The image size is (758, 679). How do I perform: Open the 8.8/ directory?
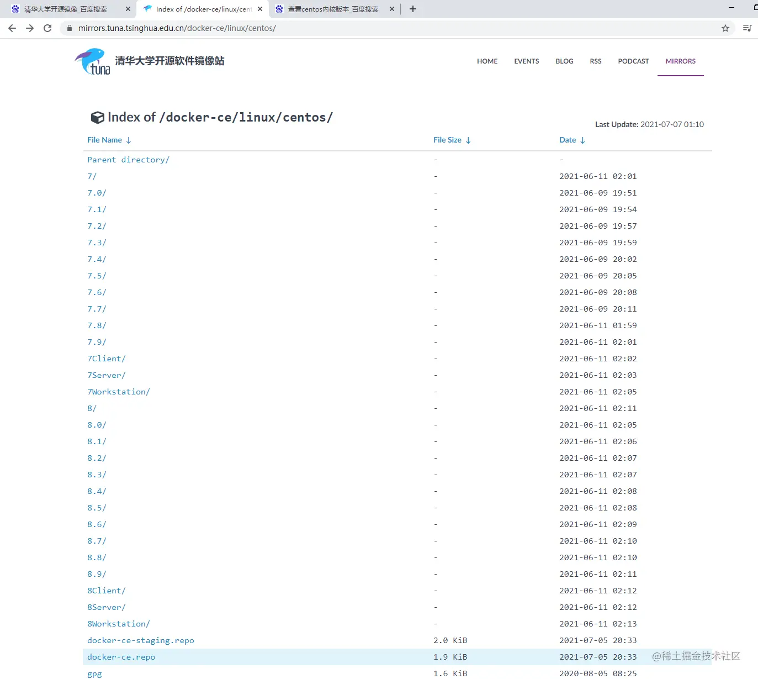[x=97, y=557]
